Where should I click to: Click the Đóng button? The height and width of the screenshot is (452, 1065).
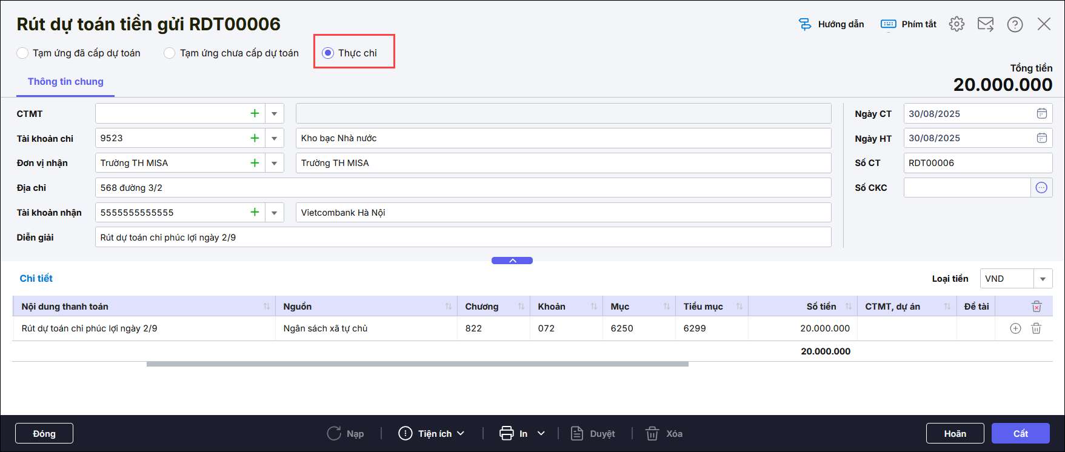pyautogui.click(x=44, y=434)
